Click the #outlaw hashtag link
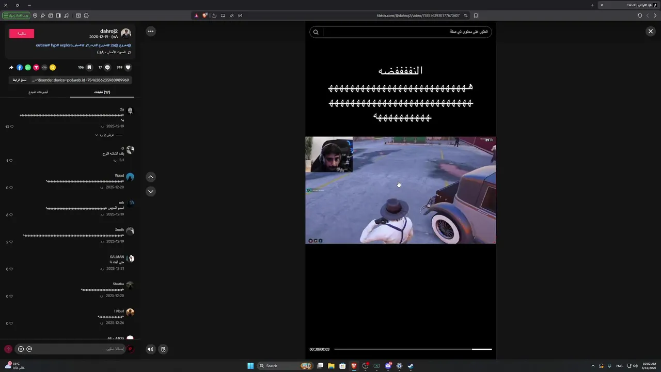Screen dimensions: 661x372 (x=42, y=45)
